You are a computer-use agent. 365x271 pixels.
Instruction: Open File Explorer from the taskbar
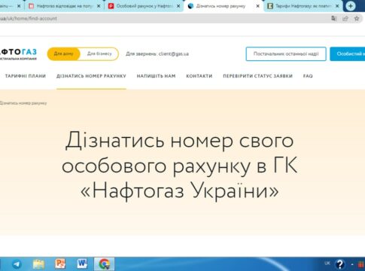38,264
